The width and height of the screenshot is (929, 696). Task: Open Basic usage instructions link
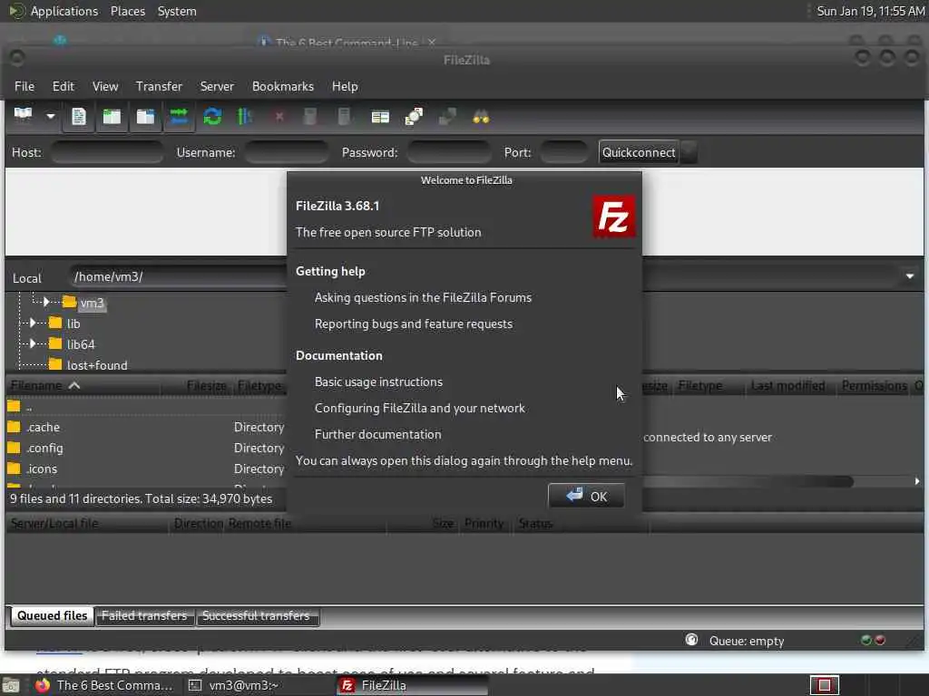[378, 382]
